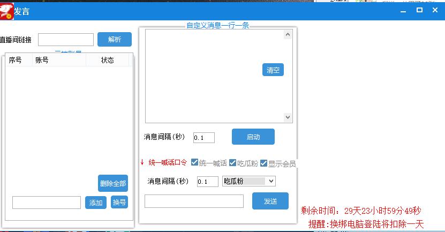
Task: Click the 直播间链接 input field
Action: [x=66, y=40]
